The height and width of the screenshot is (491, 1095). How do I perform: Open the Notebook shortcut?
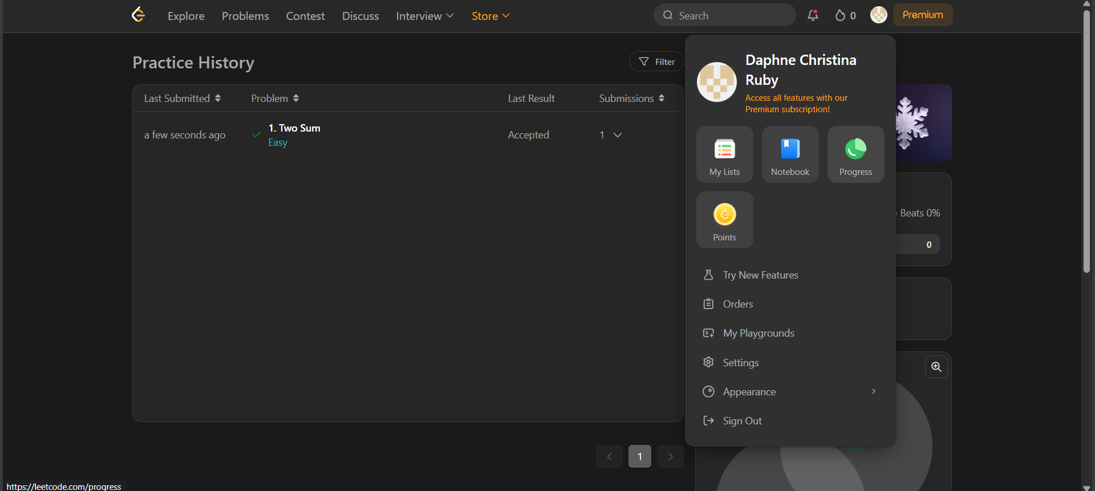[790, 154]
